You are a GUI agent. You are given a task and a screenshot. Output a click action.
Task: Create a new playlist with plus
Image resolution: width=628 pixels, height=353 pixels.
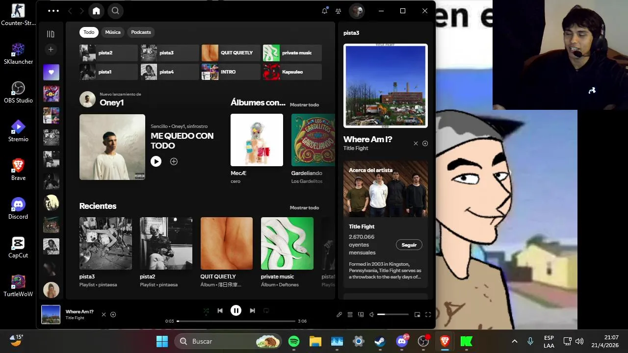click(51, 49)
